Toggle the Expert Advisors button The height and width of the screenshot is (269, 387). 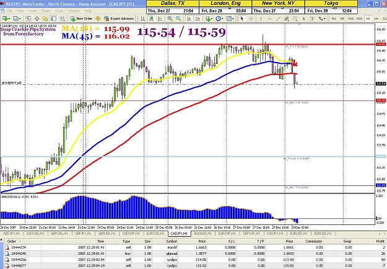click(119, 19)
